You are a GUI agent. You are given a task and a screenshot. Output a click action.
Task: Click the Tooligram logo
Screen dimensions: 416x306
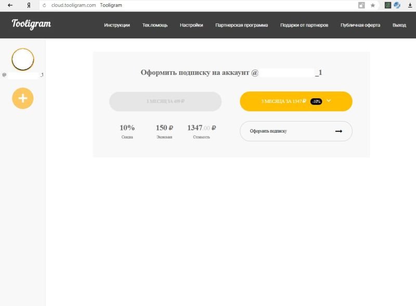pos(31,24)
